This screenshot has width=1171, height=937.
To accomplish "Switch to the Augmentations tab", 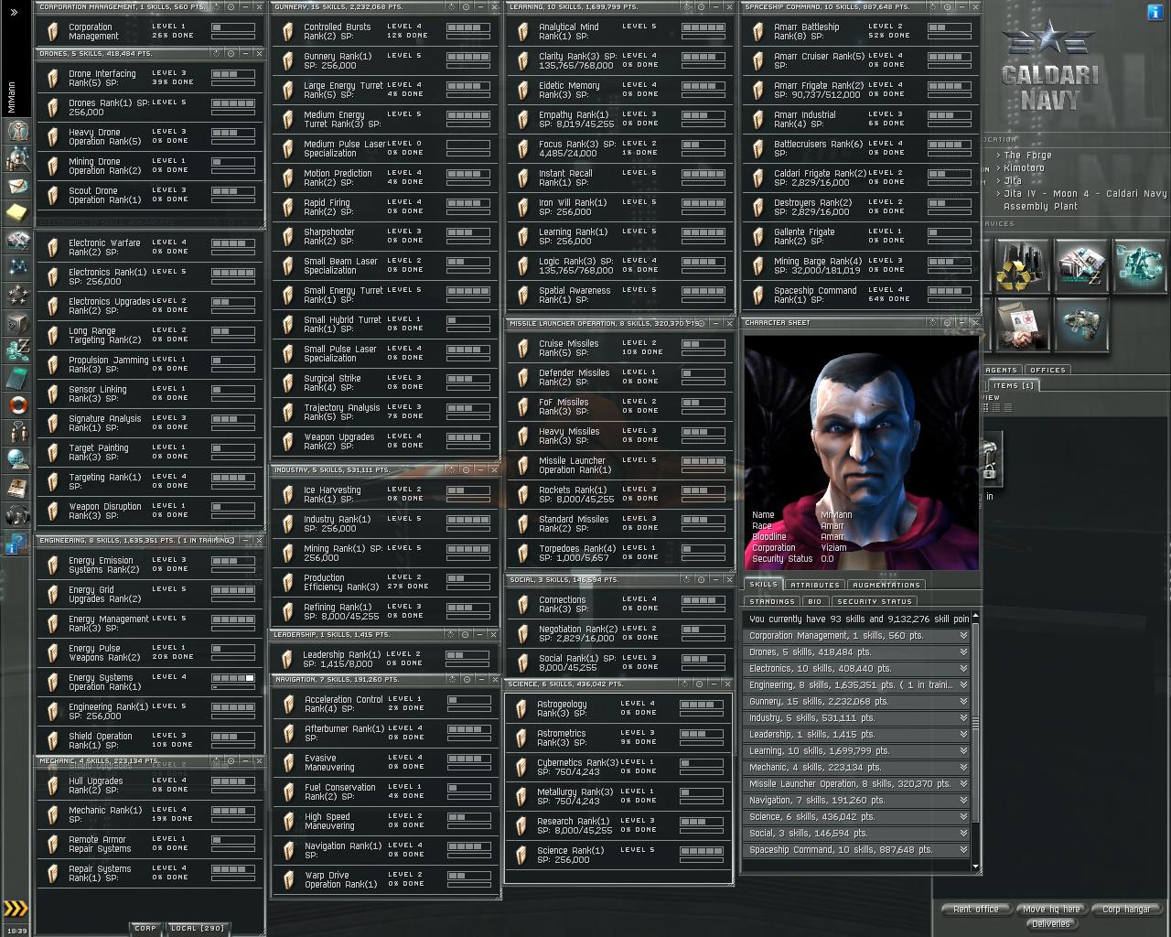I will [886, 585].
